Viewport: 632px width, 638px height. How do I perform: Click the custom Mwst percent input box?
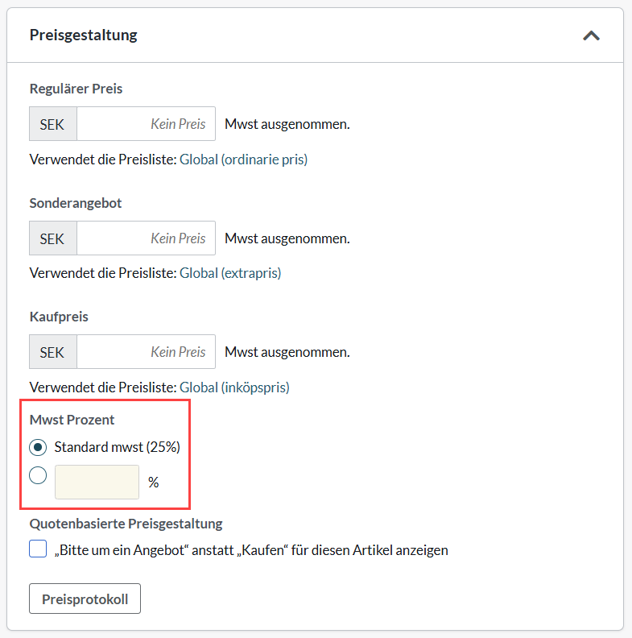(97, 482)
